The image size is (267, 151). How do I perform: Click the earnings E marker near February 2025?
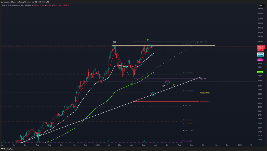(x=109, y=142)
